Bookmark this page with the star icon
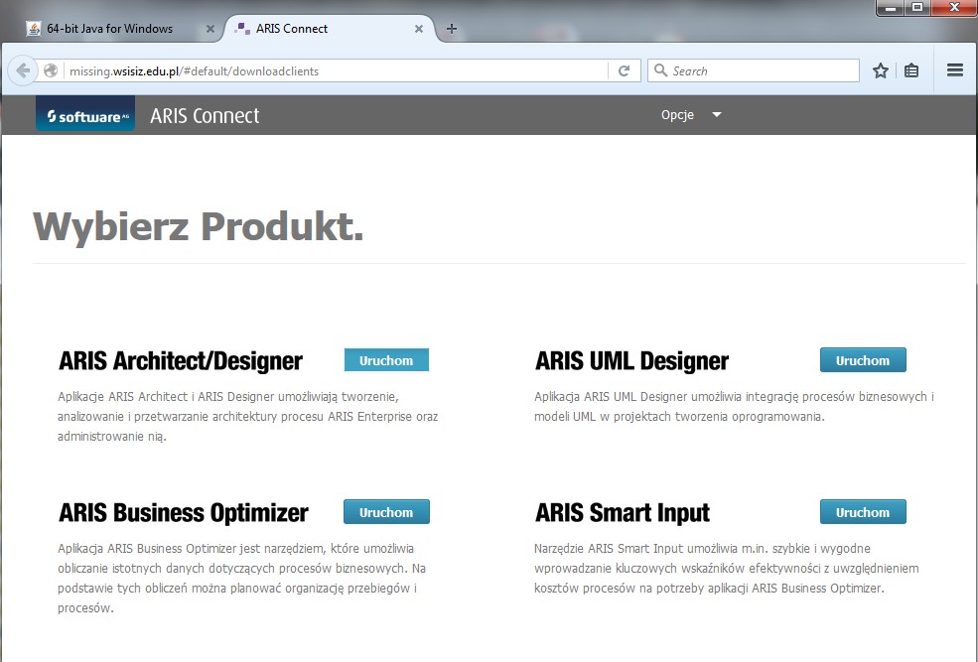The width and height of the screenshot is (978, 662). pyautogui.click(x=880, y=70)
